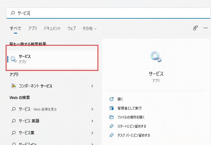Click large サービス gears icon in preview pane

pyautogui.click(x=156, y=57)
